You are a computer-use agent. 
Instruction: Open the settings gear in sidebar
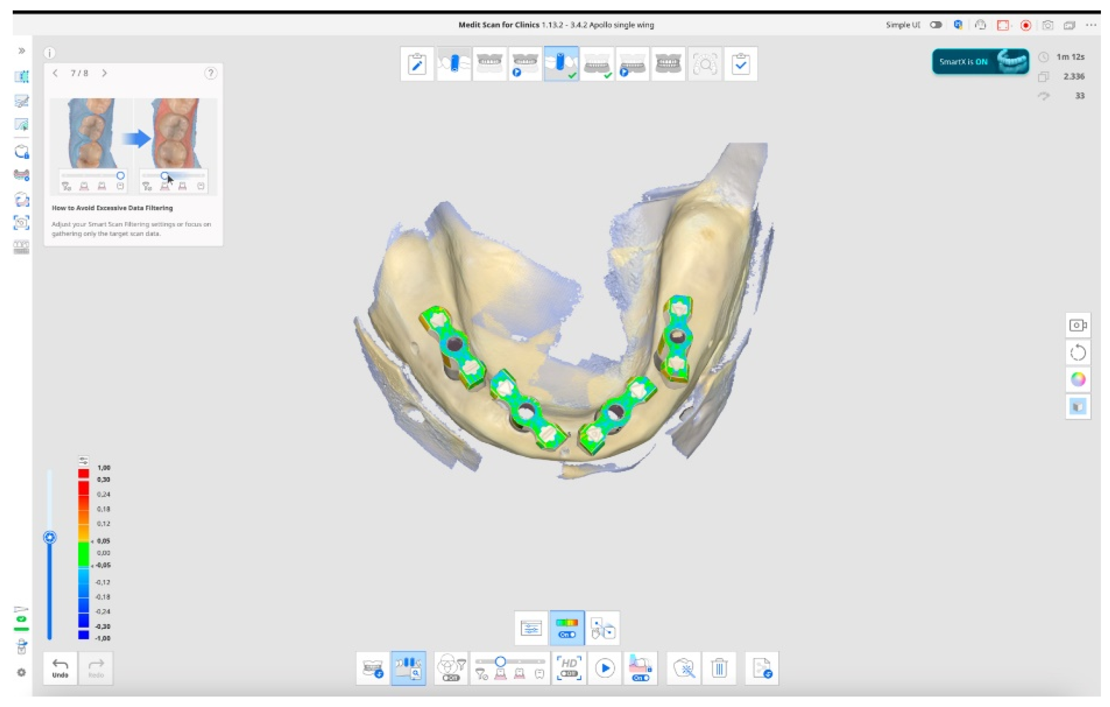22,672
